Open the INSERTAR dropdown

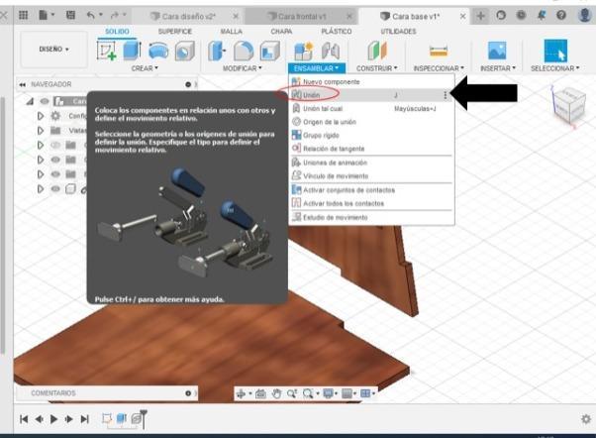tap(498, 68)
